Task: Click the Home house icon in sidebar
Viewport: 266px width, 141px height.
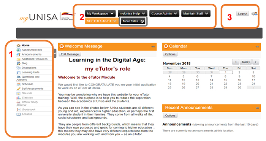Action: click(19, 46)
